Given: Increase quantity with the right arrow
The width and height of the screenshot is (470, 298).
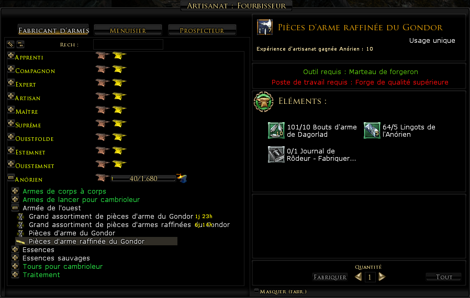Looking at the screenshot, I should [x=382, y=277].
